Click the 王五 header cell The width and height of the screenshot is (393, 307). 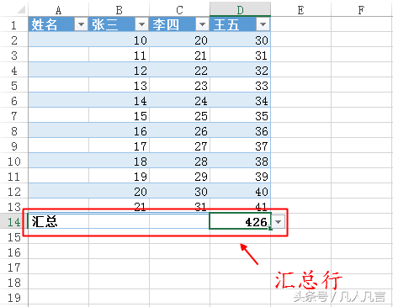click(x=240, y=24)
